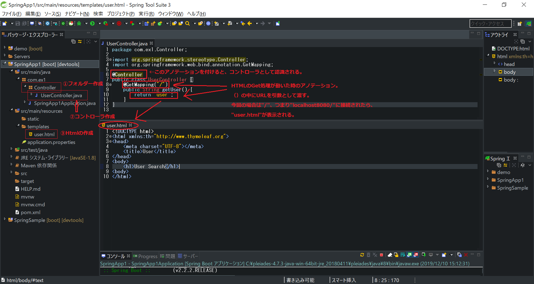
Task: Click the New file wizard icon
Action: pos(4,23)
